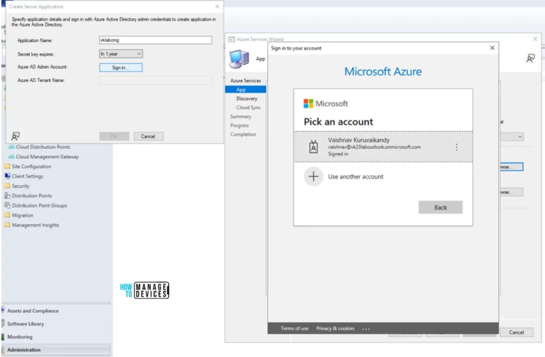Viewport: 545px width, 357px height.
Task: Select the Cloud Sync wizard step
Action: (x=249, y=107)
